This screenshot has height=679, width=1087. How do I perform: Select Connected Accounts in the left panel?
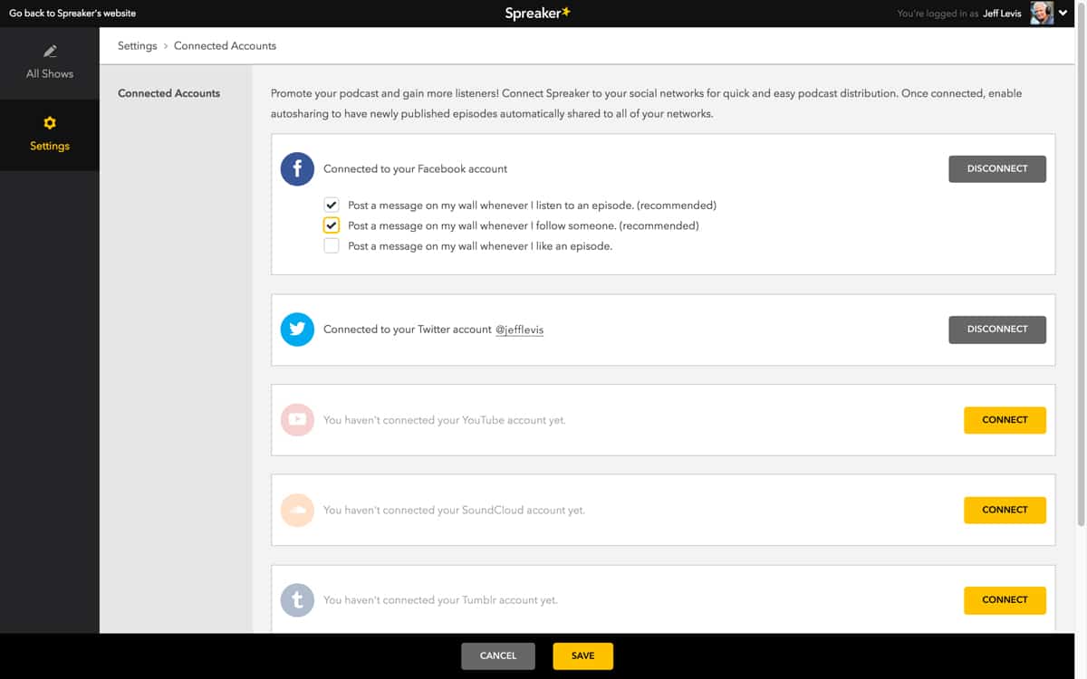(168, 92)
